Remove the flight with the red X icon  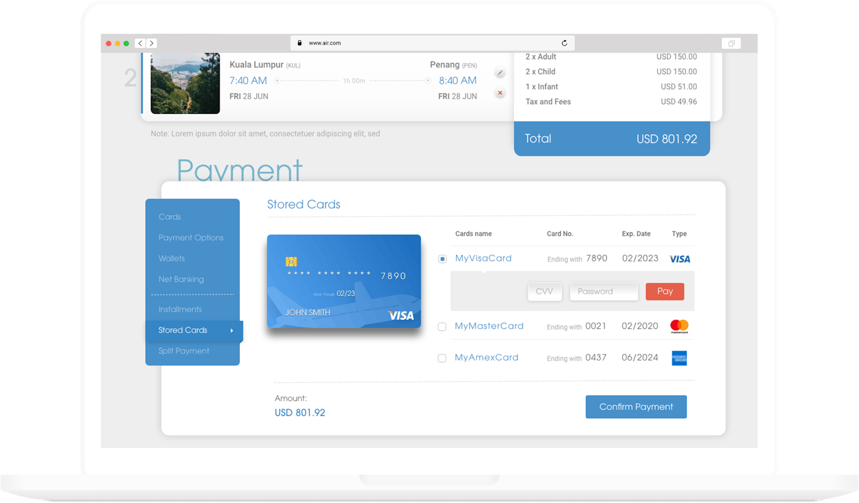coord(500,93)
